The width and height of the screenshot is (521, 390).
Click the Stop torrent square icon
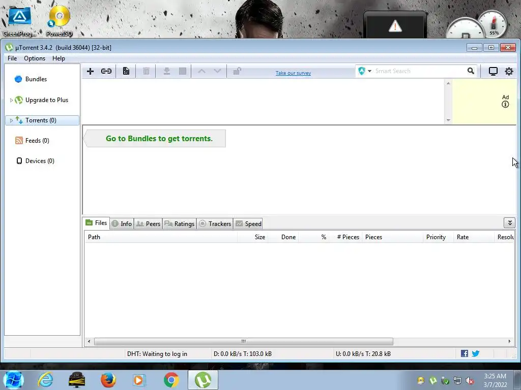pos(183,71)
